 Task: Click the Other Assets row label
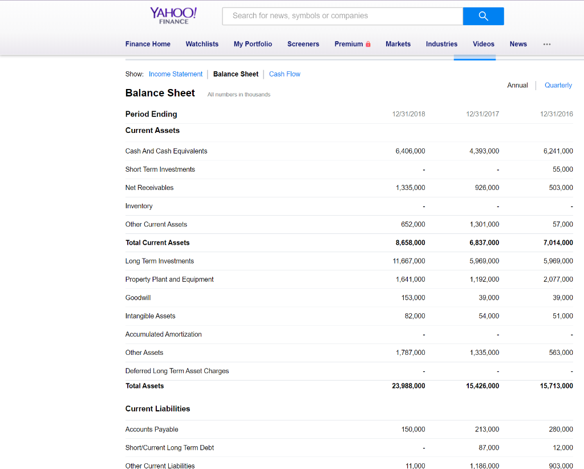click(144, 353)
